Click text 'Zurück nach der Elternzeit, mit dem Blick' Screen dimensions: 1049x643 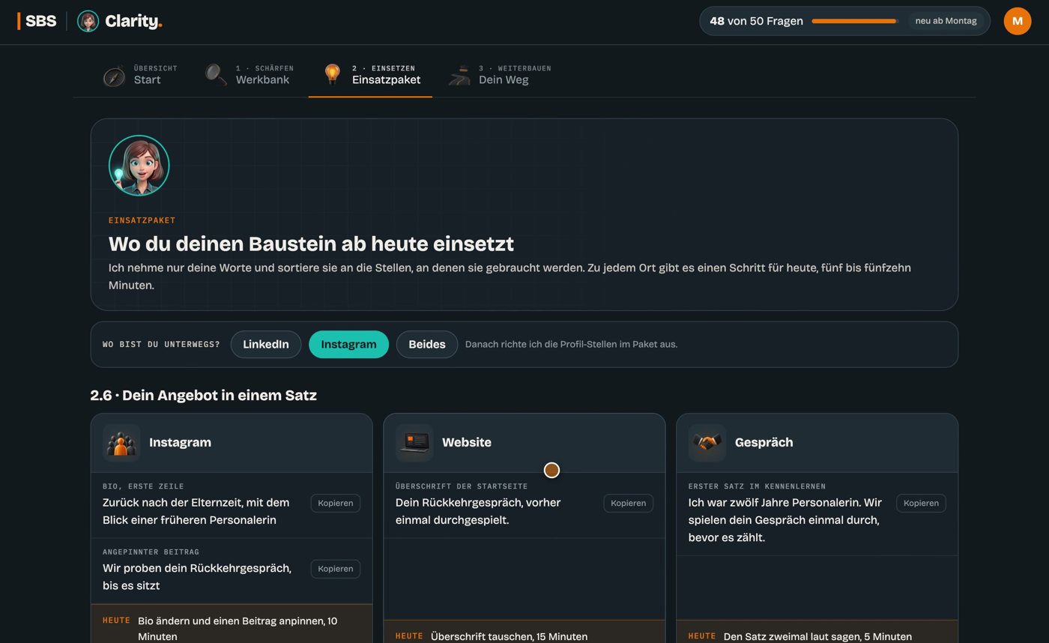[x=196, y=511]
